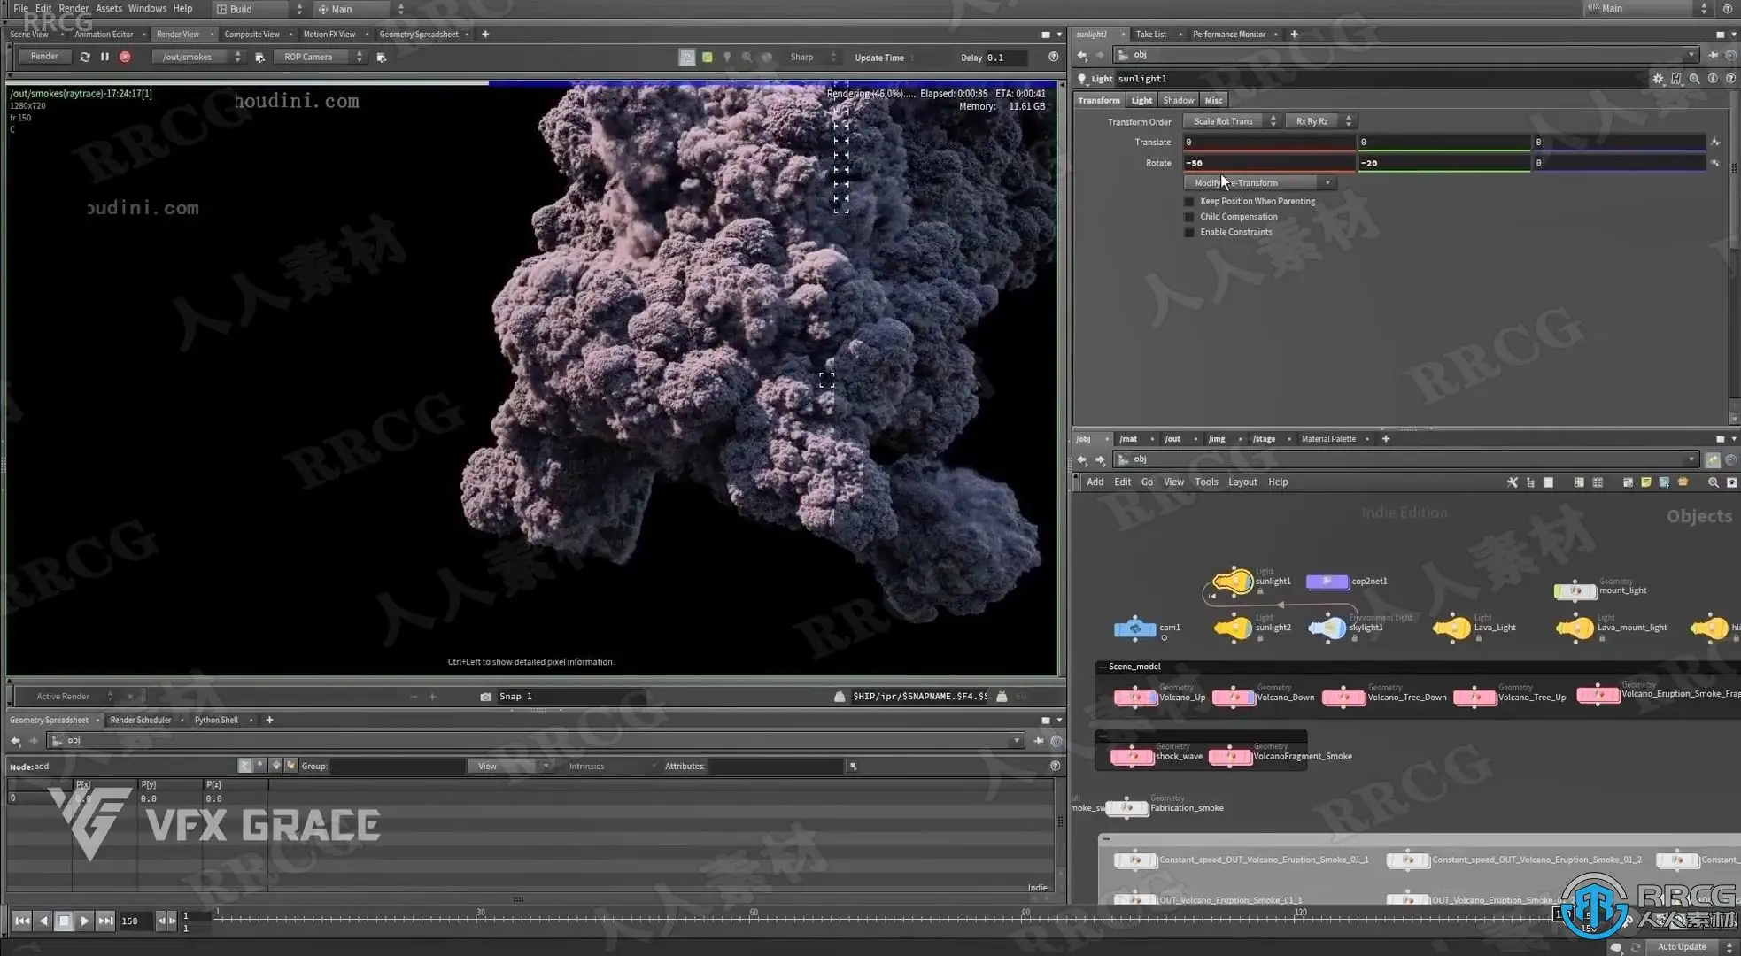Switch to the Shadow tab
The image size is (1741, 956).
tap(1178, 101)
